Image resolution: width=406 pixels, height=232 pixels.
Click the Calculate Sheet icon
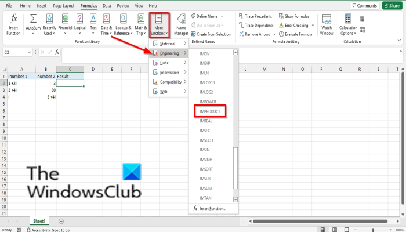[x=362, y=30]
